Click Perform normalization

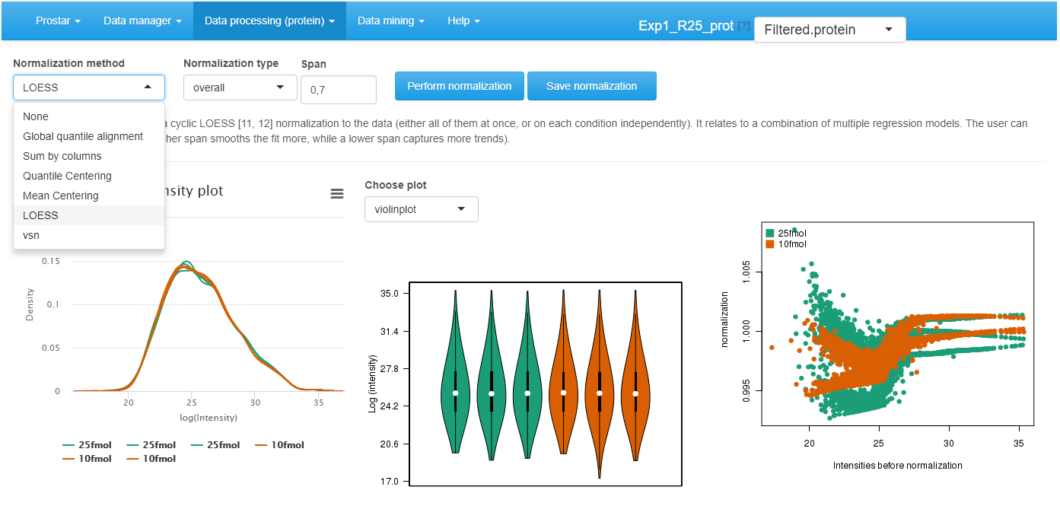(x=459, y=85)
